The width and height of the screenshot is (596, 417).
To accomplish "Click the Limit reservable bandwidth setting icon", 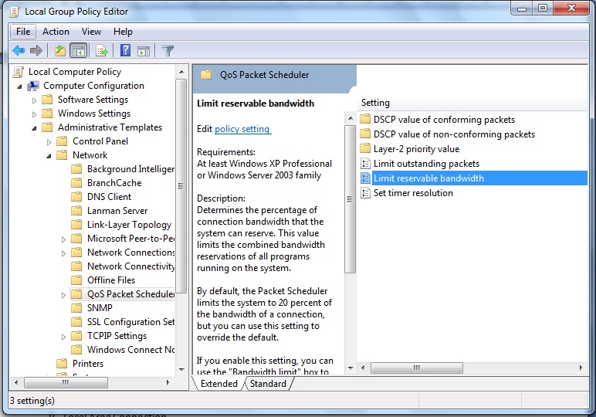I will point(365,178).
